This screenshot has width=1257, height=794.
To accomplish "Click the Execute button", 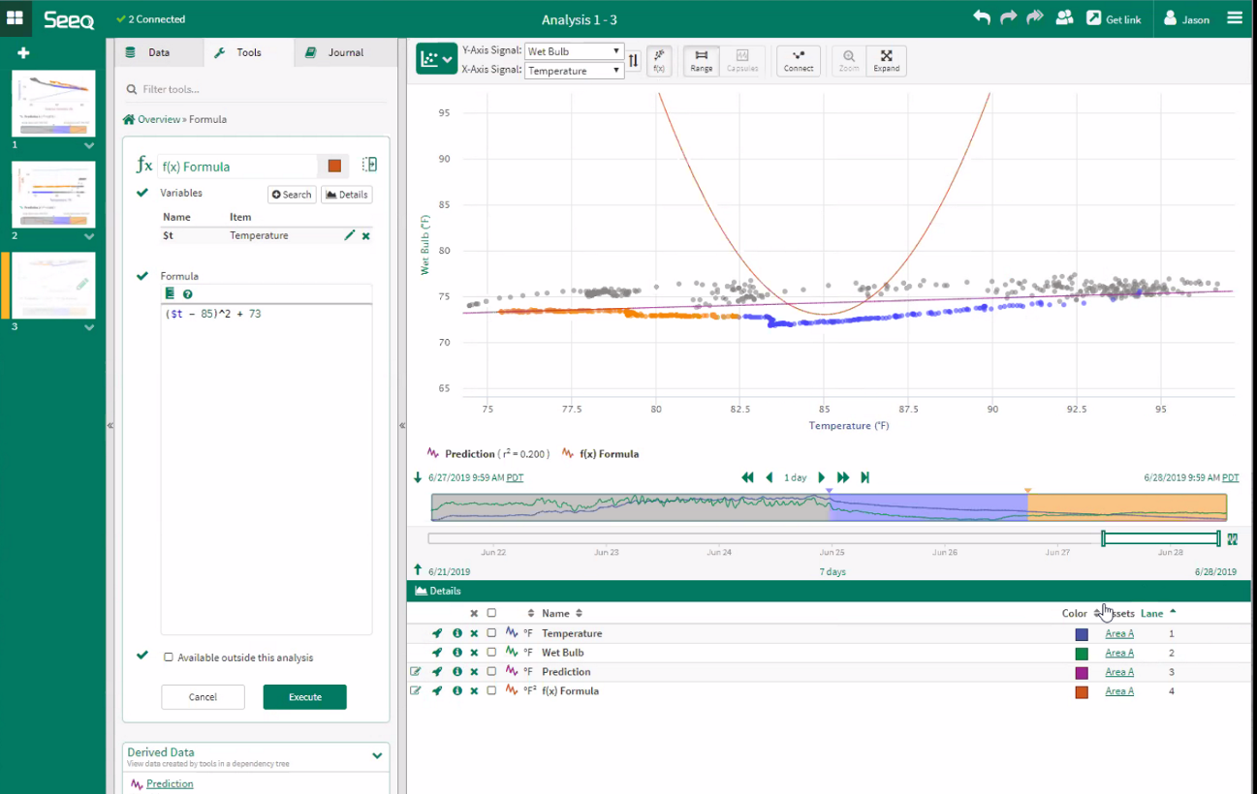I will tap(304, 697).
